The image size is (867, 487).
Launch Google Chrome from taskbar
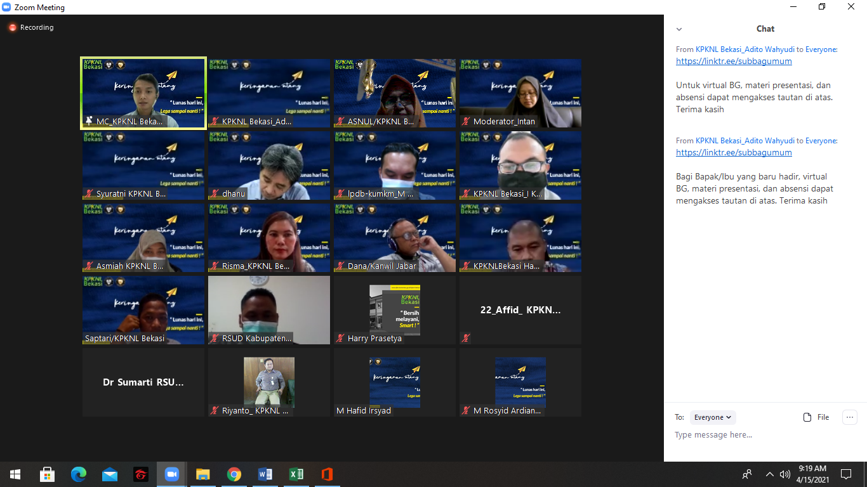pyautogui.click(x=234, y=474)
